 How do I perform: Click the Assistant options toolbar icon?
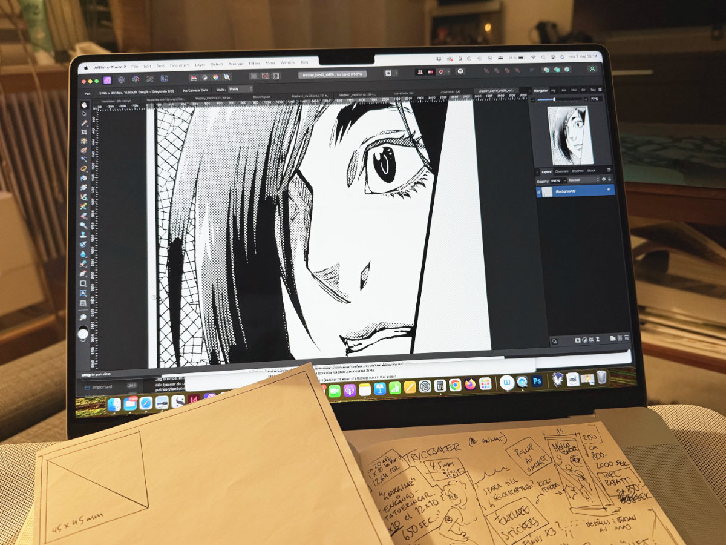pos(461,71)
